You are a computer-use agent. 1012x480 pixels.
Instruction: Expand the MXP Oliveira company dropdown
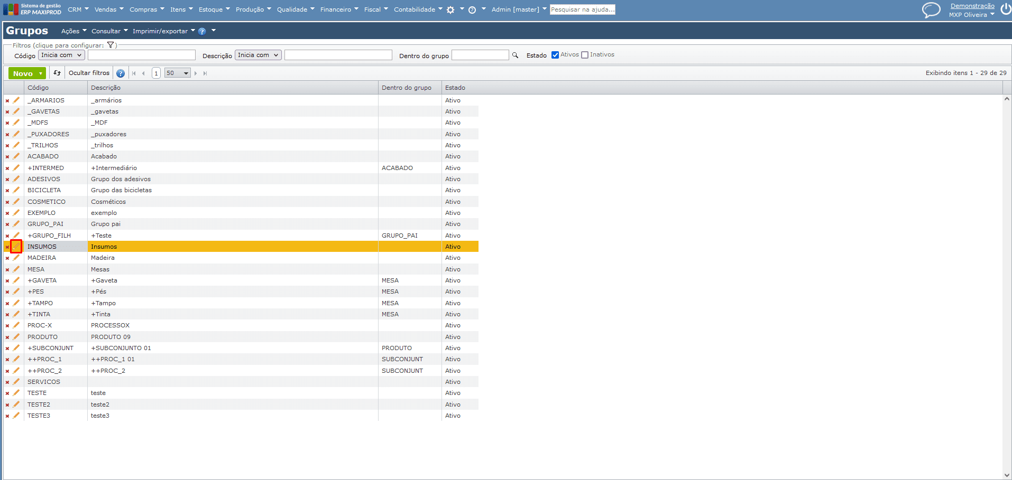pyautogui.click(x=971, y=15)
